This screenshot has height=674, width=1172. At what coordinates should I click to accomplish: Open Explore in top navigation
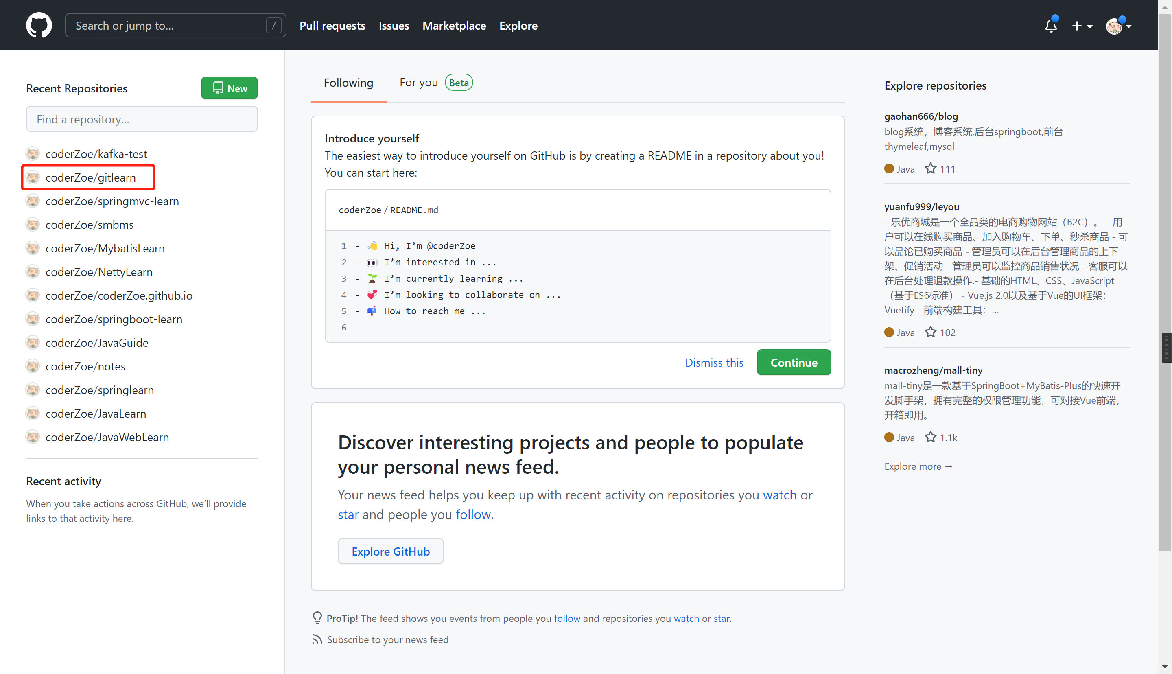coord(518,26)
